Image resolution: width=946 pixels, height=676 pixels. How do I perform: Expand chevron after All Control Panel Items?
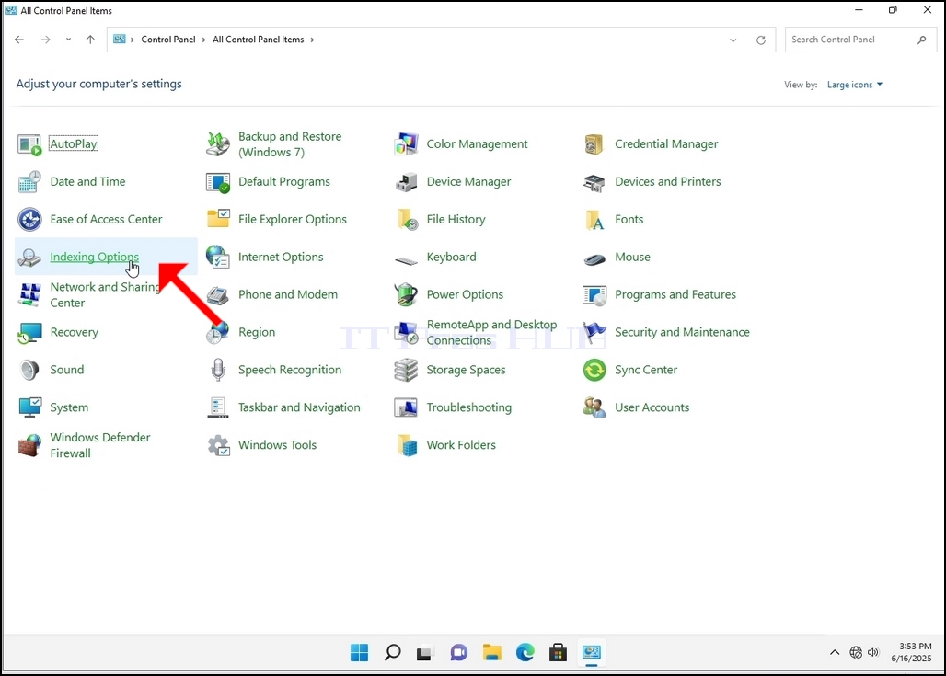point(312,40)
